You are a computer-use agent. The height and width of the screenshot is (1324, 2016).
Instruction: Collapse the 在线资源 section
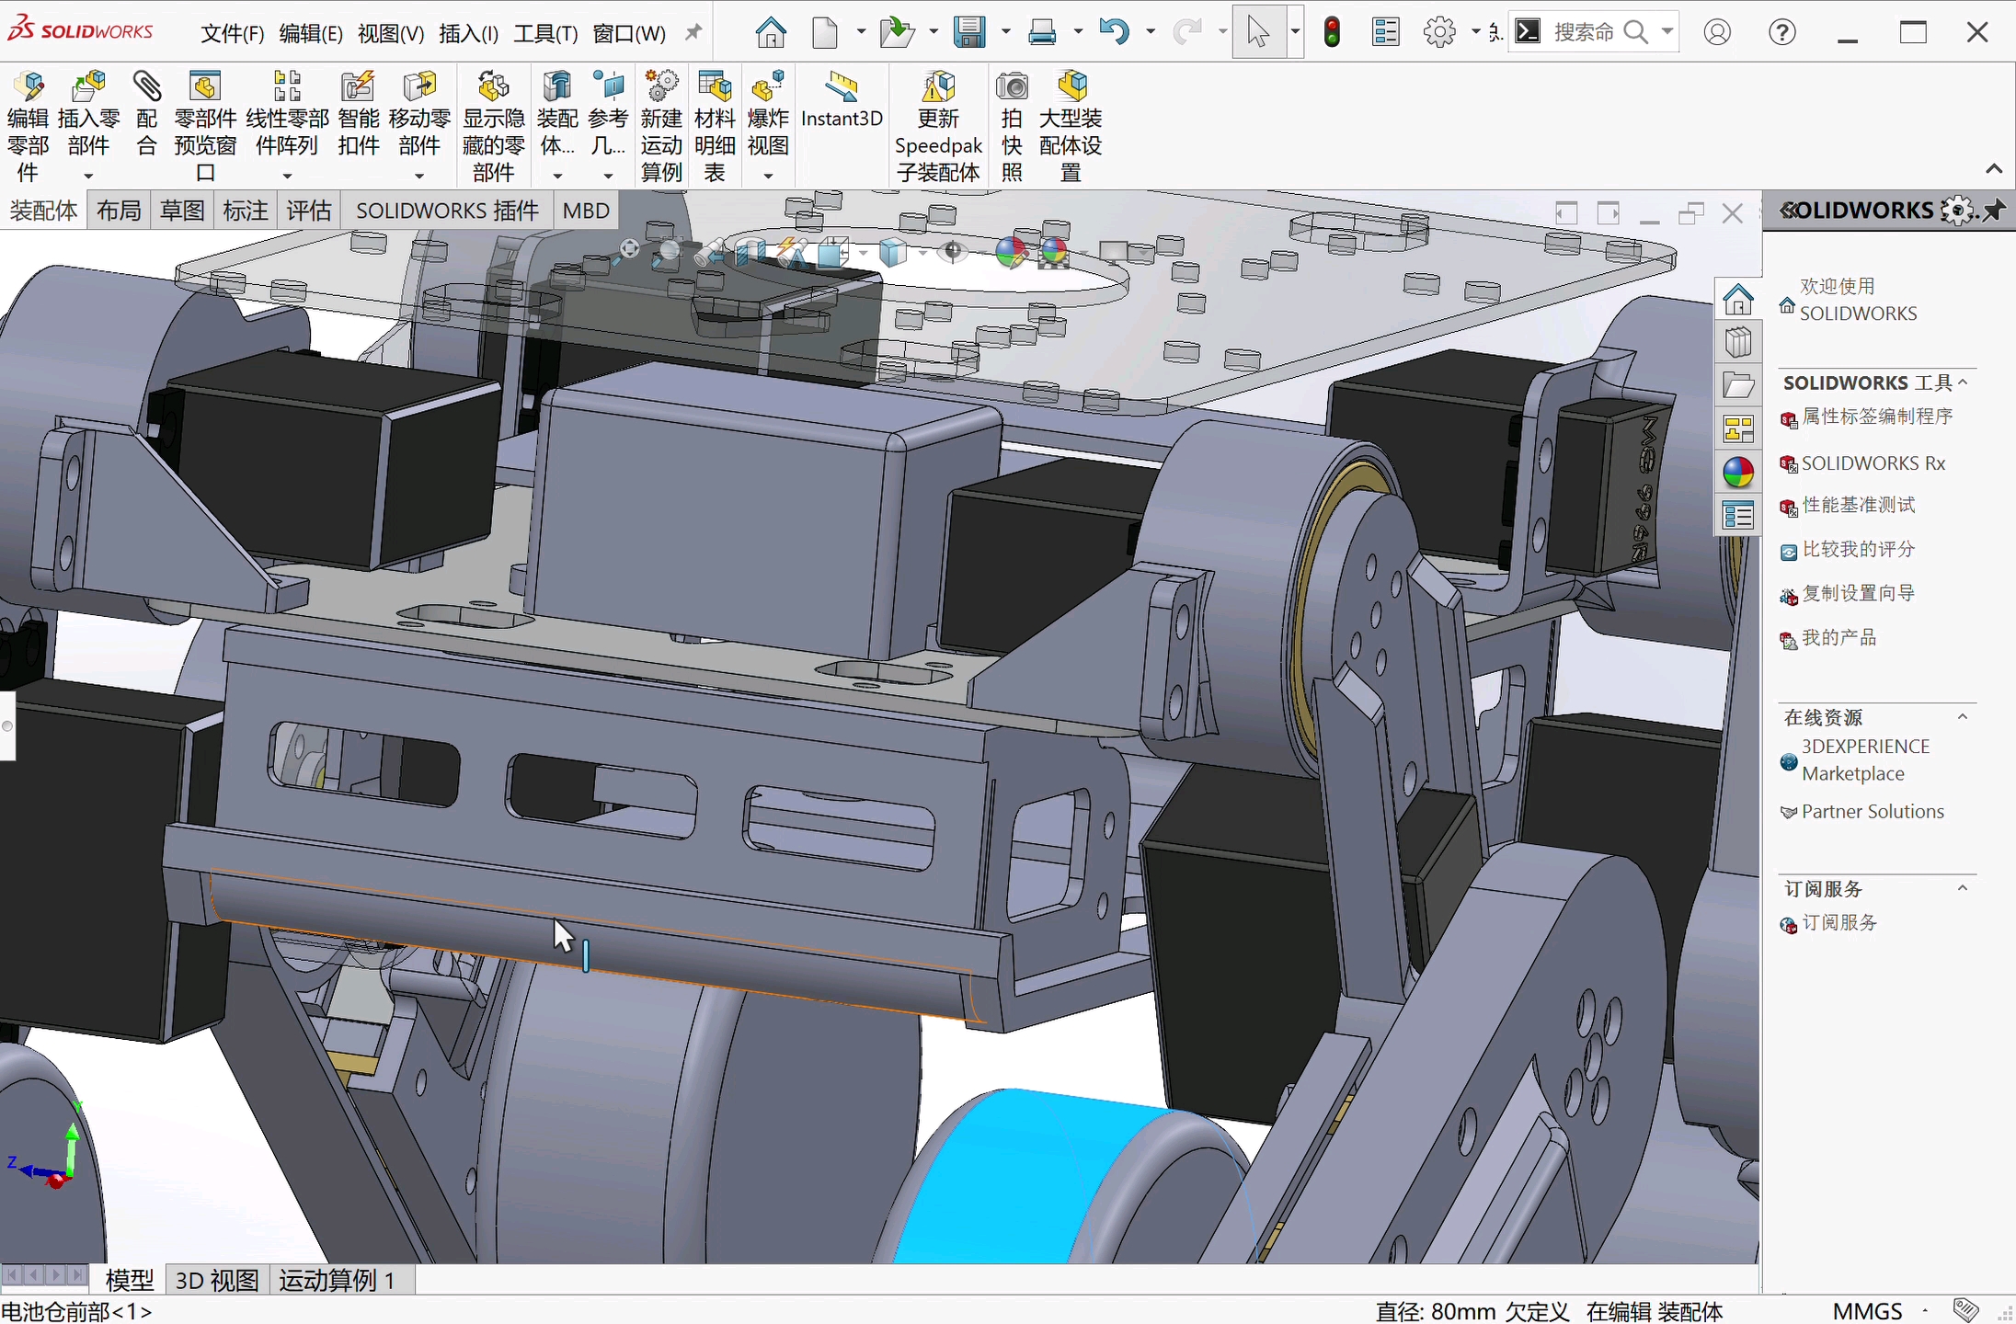coord(1963,717)
